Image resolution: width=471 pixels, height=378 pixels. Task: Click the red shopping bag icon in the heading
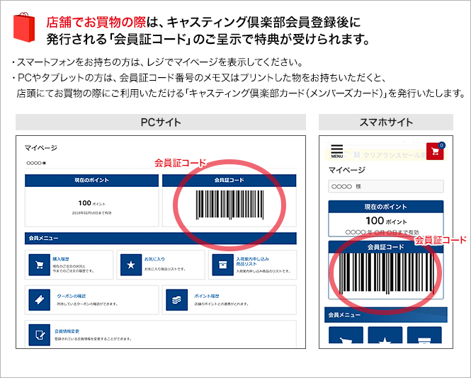(24, 28)
